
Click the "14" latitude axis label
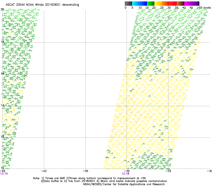coord(2,105)
